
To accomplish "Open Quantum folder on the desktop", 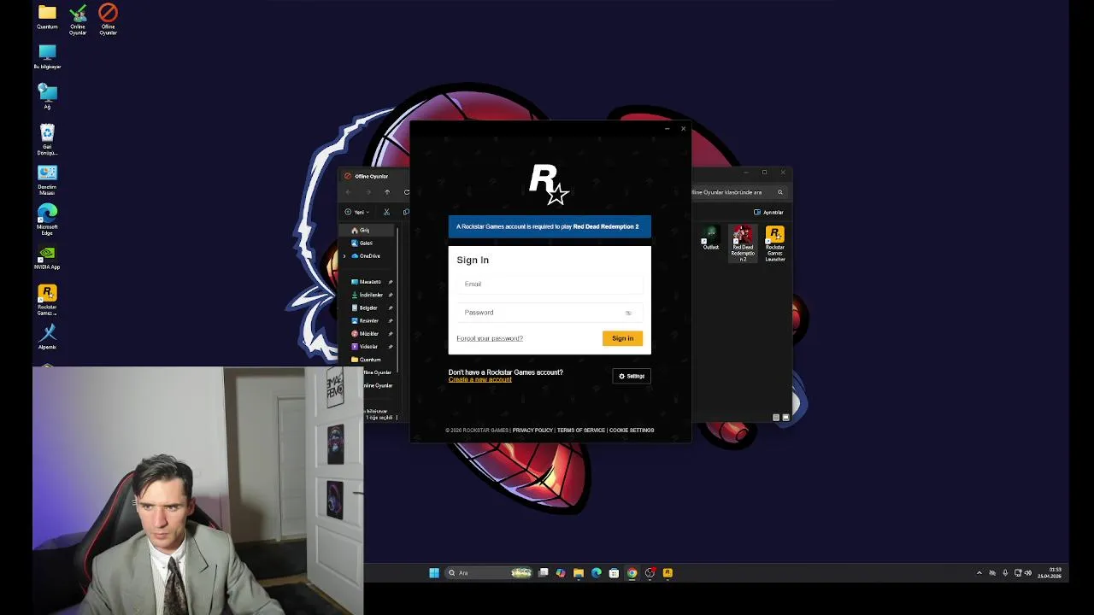I will coord(47,16).
